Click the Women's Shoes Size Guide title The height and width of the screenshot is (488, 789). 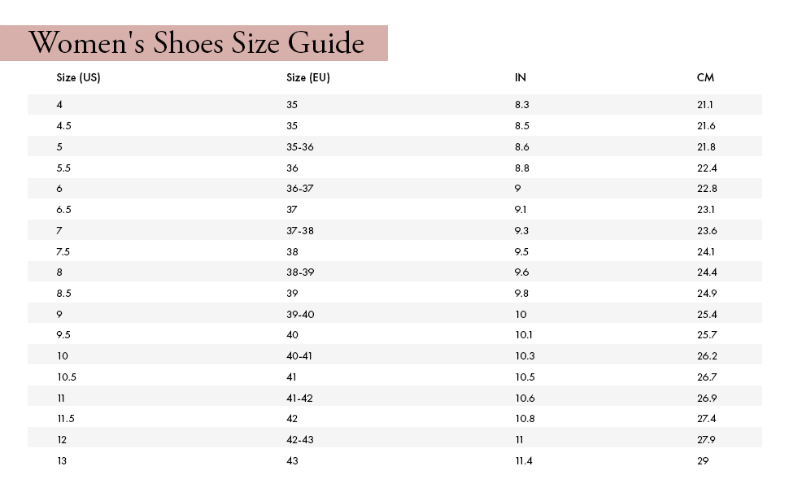coord(196,43)
